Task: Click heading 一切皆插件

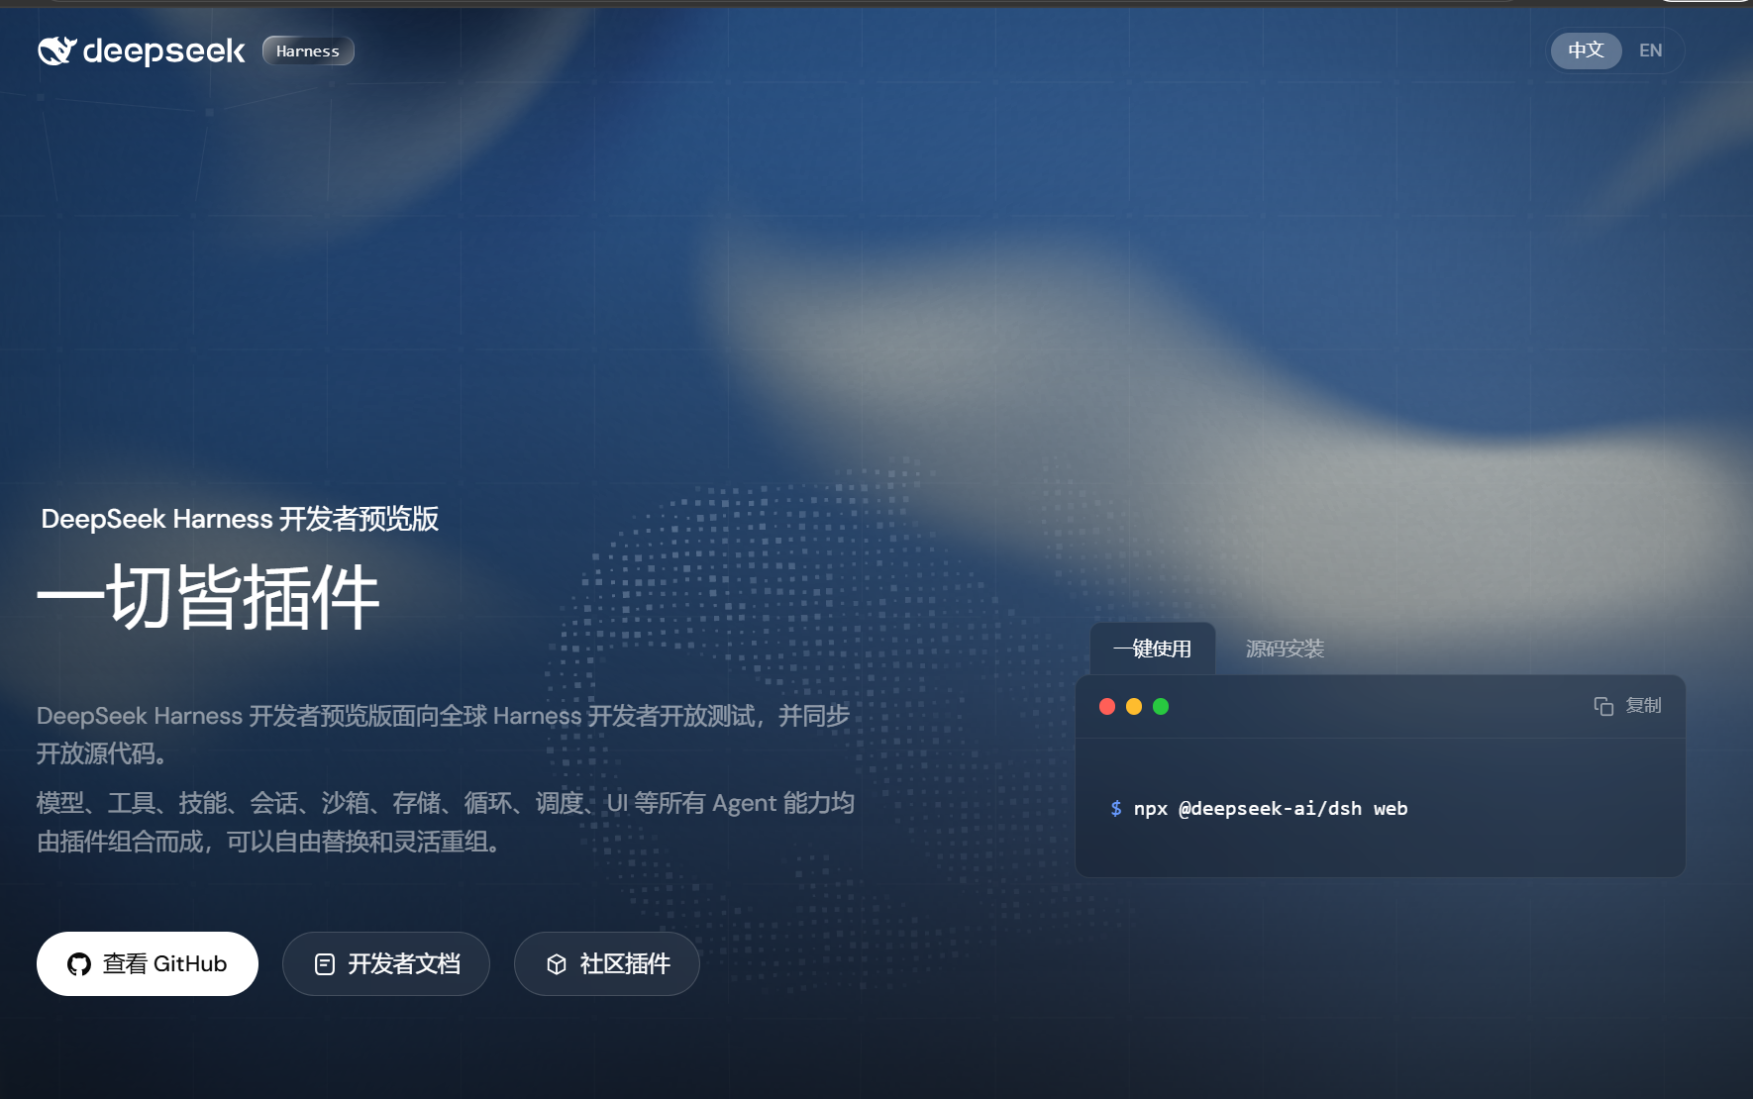Action: (x=209, y=597)
